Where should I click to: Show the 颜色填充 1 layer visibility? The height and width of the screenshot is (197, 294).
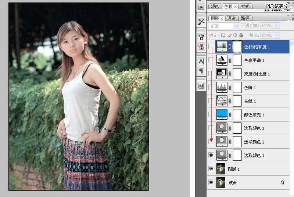point(211,114)
